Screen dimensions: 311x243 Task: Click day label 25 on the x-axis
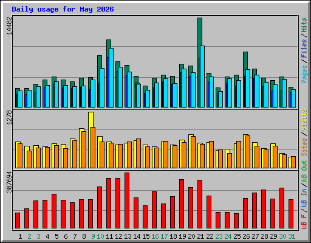[237, 236]
